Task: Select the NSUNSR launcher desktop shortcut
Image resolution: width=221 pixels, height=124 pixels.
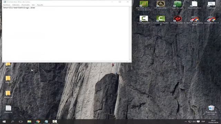Action: (144, 6)
